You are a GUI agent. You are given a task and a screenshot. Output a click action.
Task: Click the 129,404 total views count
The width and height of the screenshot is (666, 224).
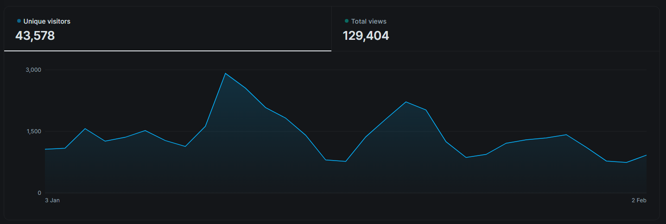366,36
